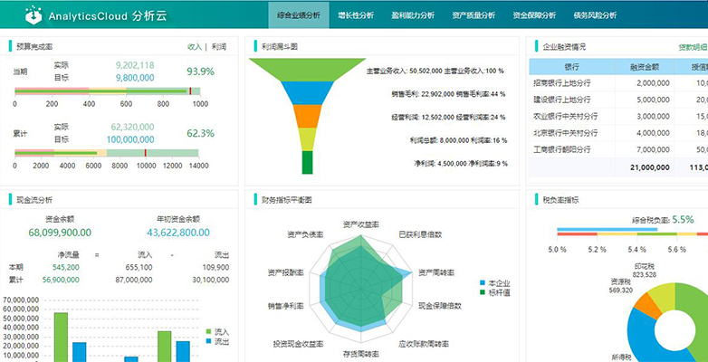Select the 招商银行上地分行 row
The image size is (708, 362).
[618, 83]
